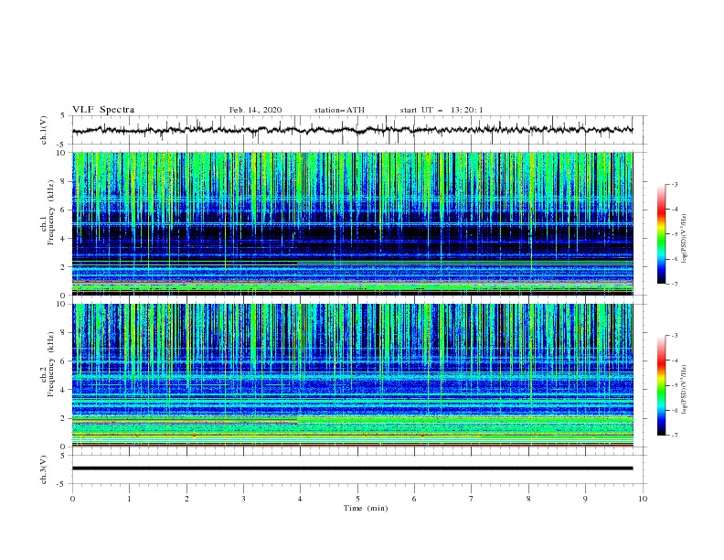Click the "ch.1(V)" waveform axis label
Image resolution: width=724 pixels, height=560 pixels.
pyautogui.click(x=44, y=130)
